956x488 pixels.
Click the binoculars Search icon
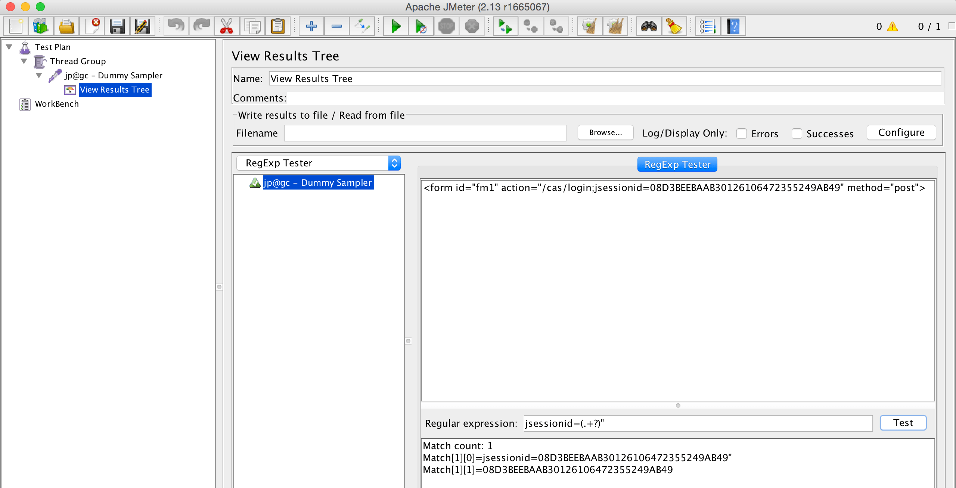649,26
